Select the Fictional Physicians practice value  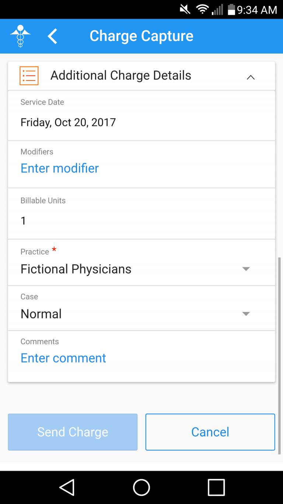[x=76, y=269]
